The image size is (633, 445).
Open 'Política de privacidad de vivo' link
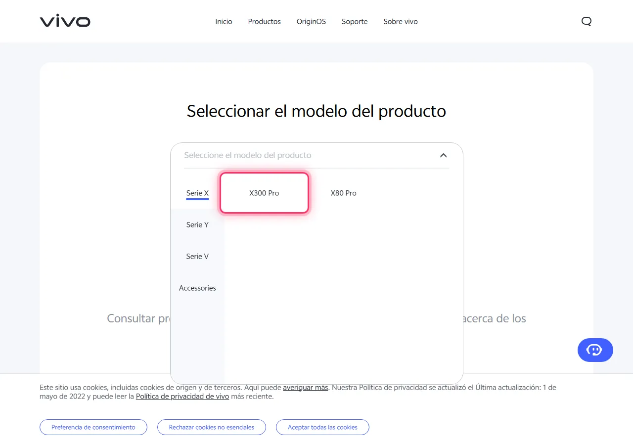pyautogui.click(x=182, y=396)
